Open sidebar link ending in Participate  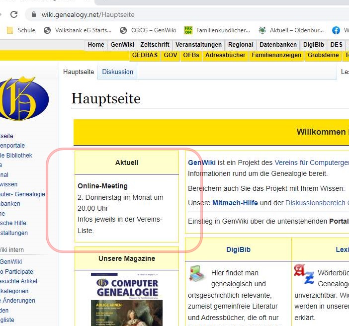[x=16, y=272]
